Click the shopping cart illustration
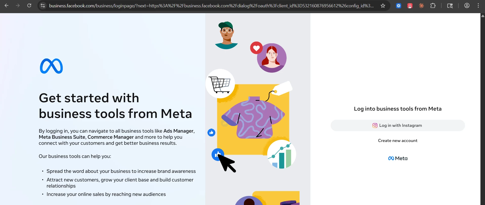 pyautogui.click(x=220, y=84)
